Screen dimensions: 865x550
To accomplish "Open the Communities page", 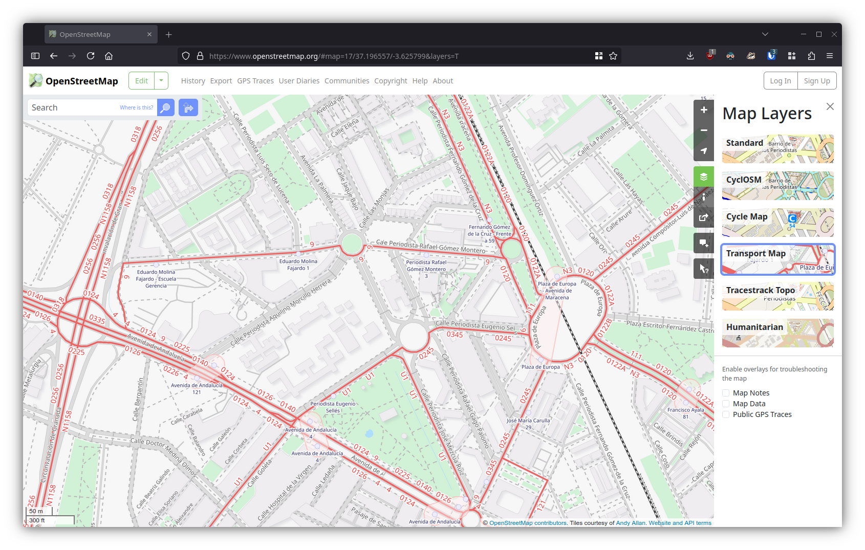I will (347, 81).
